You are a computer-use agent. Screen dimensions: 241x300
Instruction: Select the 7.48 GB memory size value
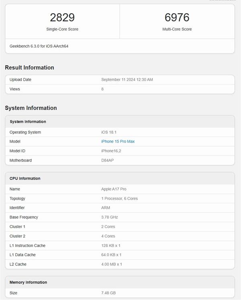click(x=108, y=293)
